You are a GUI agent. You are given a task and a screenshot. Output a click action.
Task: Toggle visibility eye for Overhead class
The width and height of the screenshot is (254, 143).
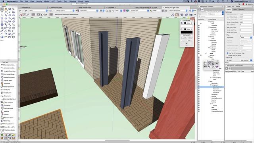click(x=199, y=25)
